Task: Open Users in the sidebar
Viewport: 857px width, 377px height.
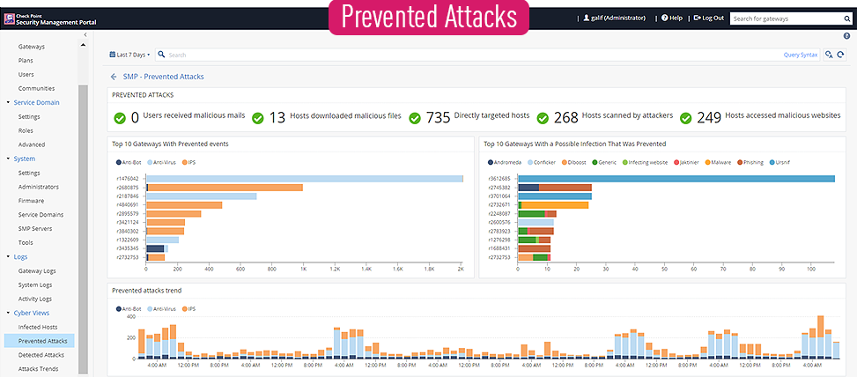Action: pos(26,74)
